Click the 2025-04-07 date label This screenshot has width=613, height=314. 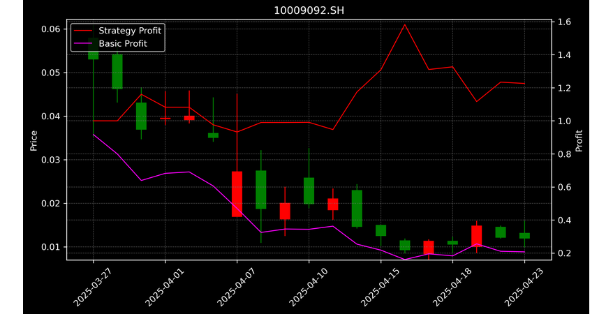point(237,287)
